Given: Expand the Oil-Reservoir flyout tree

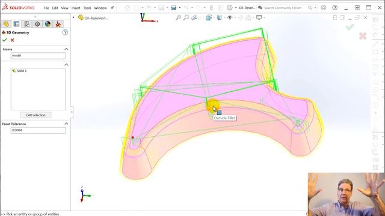Looking at the screenshot, I should pyautogui.click(x=73, y=17).
